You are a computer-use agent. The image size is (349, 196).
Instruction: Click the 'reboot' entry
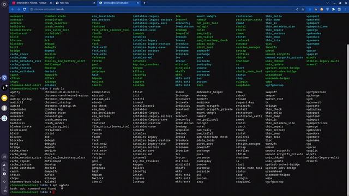pos(241,96)
